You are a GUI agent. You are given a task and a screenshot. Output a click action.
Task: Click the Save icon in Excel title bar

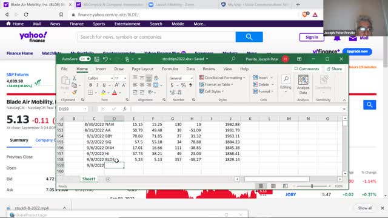(97, 59)
